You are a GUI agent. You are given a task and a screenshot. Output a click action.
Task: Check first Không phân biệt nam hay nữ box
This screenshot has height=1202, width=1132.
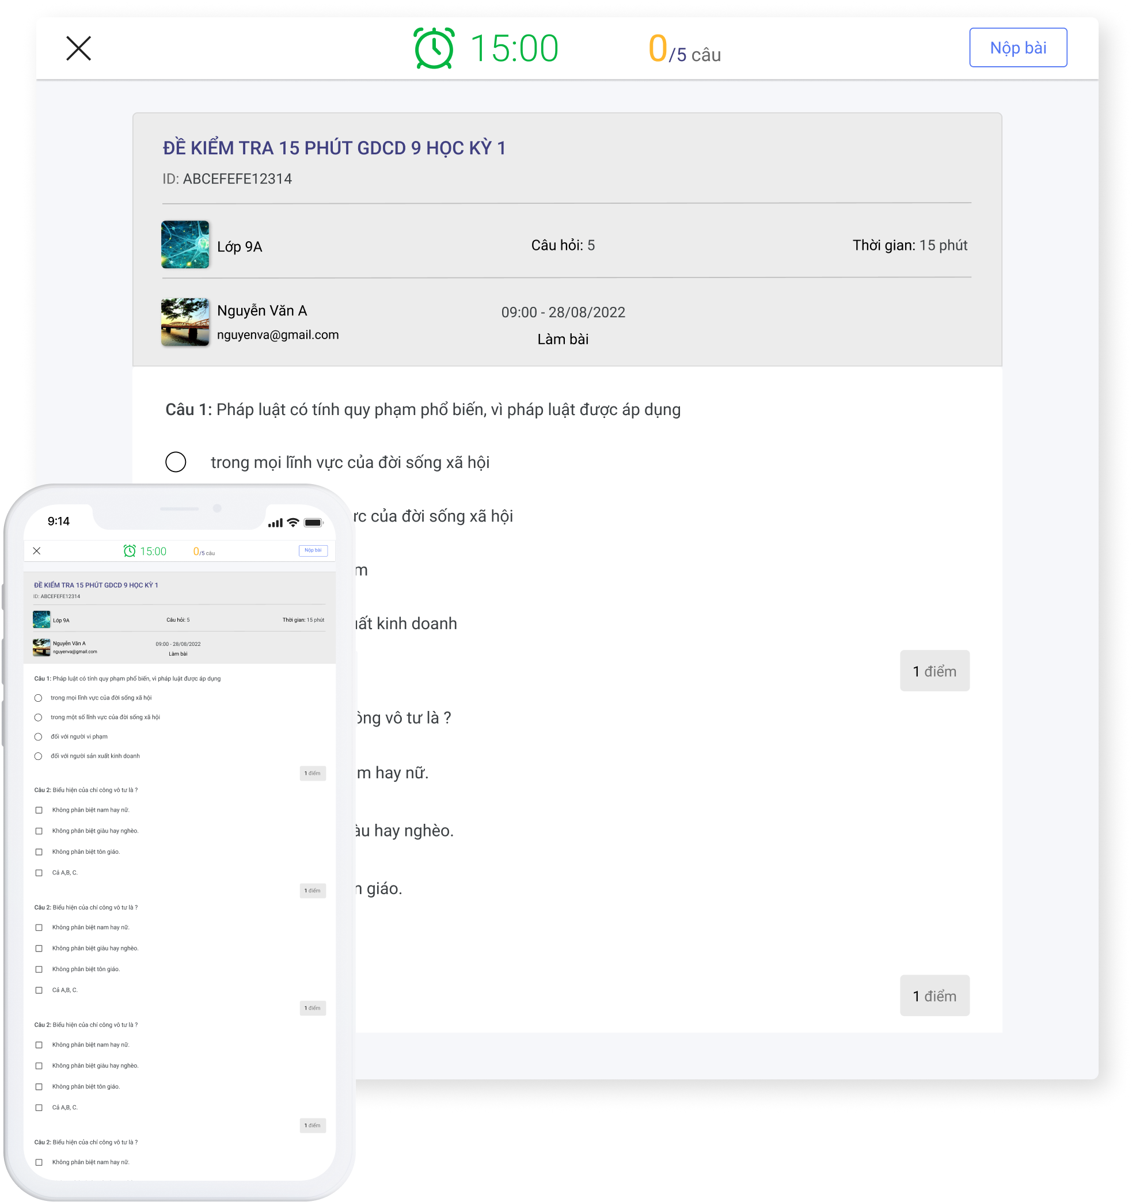39,810
